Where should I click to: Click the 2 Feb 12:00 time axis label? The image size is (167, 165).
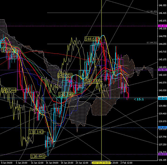point(127,163)
